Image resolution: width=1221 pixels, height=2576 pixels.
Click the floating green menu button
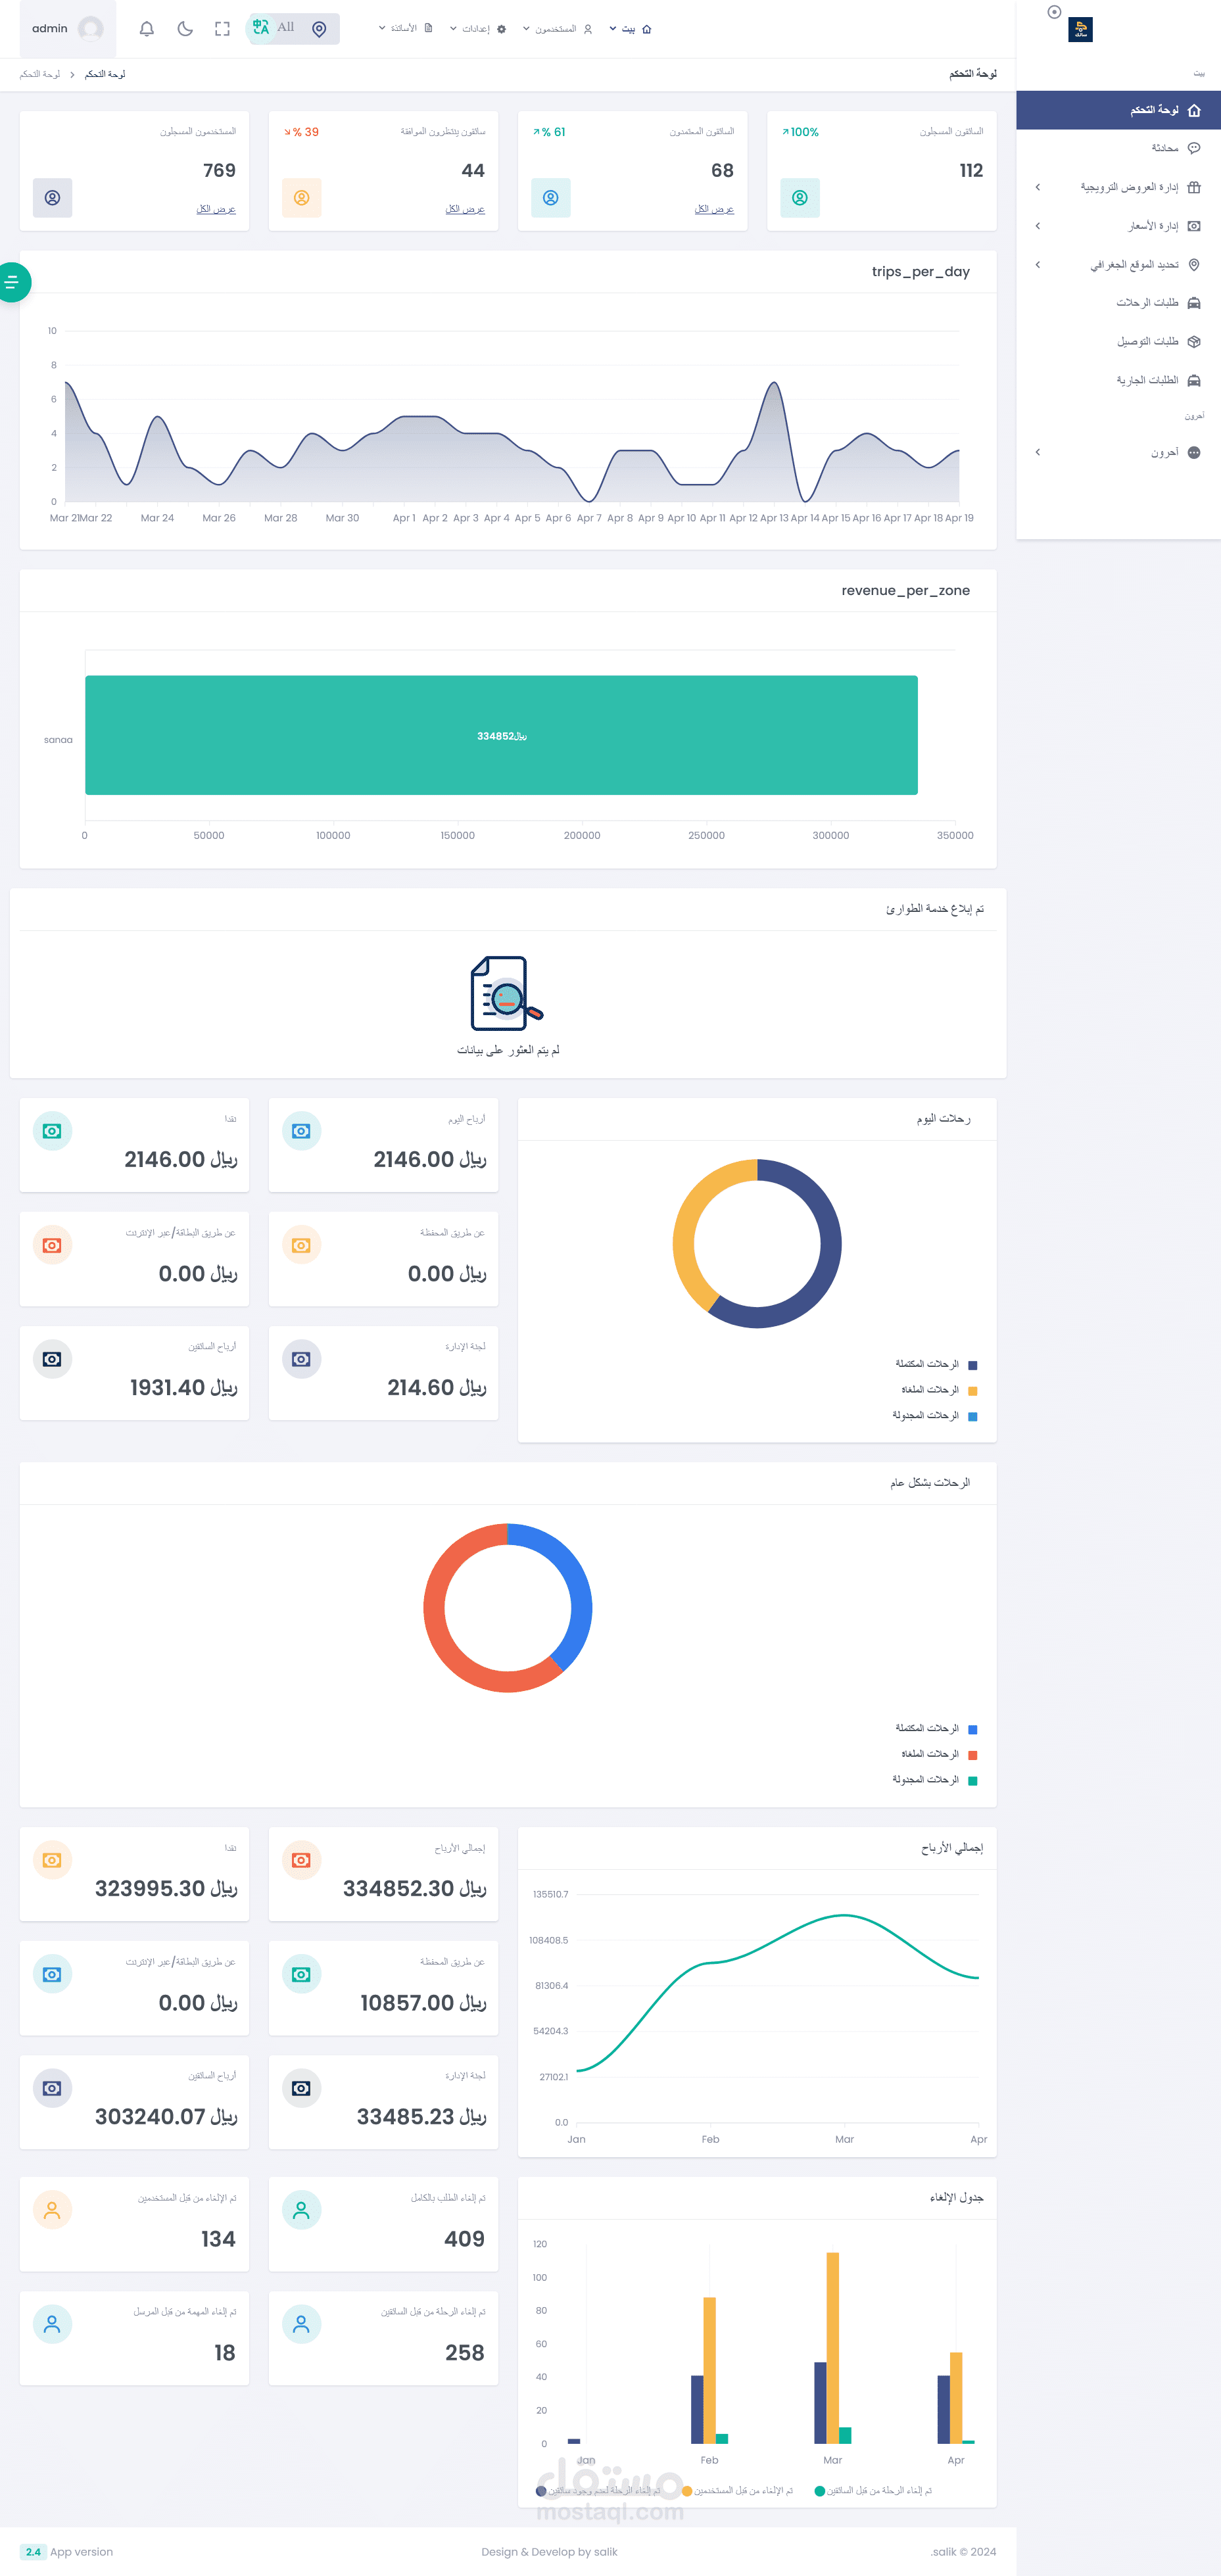[12, 282]
